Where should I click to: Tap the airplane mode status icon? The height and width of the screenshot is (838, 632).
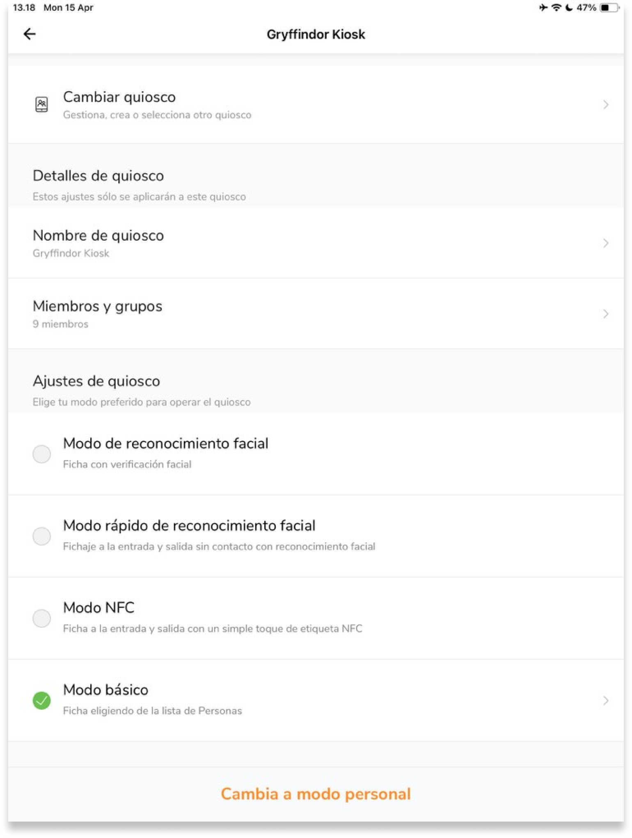(x=543, y=8)
